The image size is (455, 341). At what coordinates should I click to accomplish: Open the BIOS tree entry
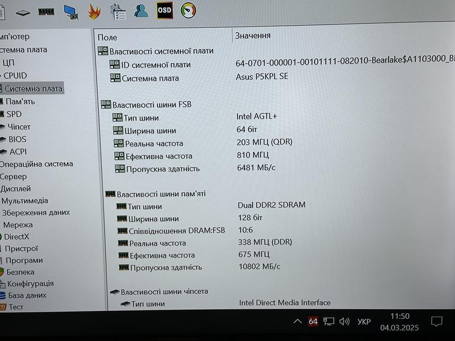click(17, 139)
